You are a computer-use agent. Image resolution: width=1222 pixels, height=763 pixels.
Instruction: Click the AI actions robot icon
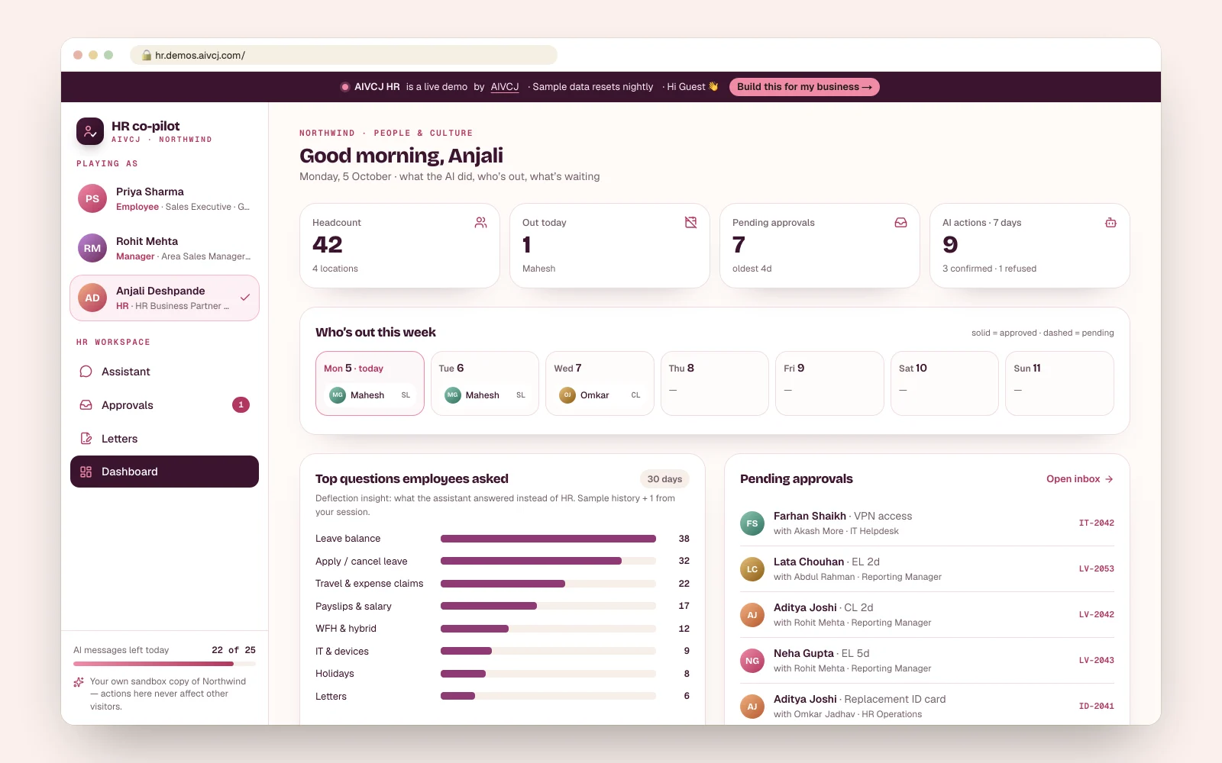pyautogui.click(x=1110, y=223)
